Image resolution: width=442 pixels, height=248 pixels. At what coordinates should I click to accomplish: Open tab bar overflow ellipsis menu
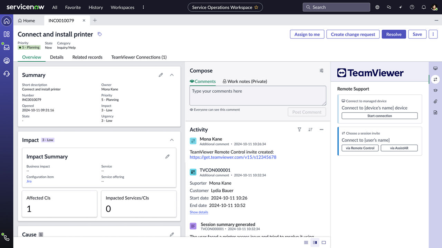tap(436, 20)
